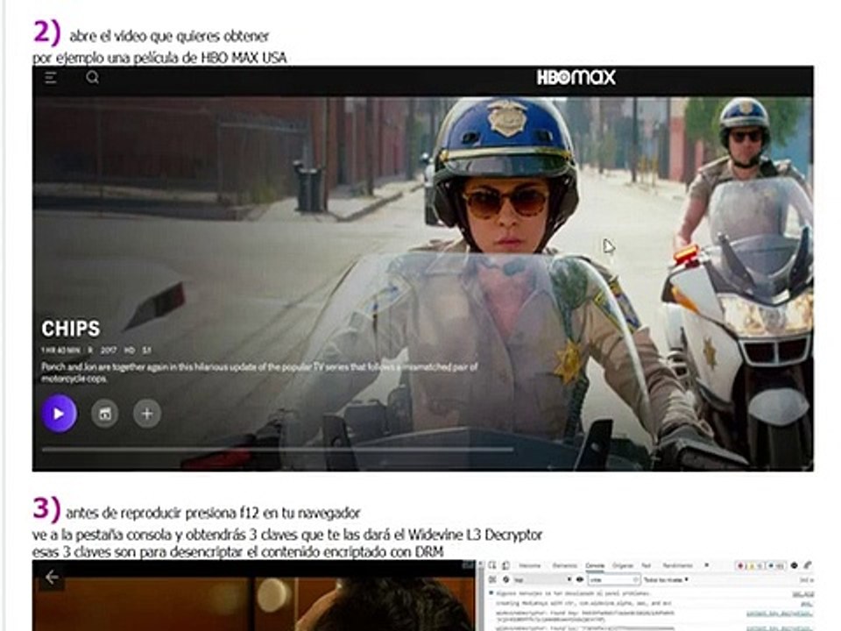Screen dimensions: 841x631
Task: Switch to the DevTools Orígenes tab
Action: coord(623,565)
